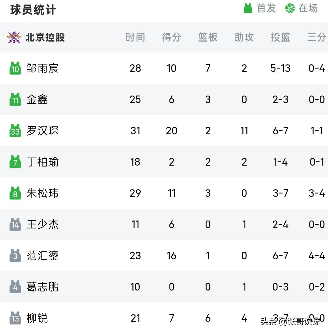This screenshot has height=333, width=328.
Task: Click the green 首发 starter jersey legend icon
Action: pyautogui.click(x=248, y=8)
